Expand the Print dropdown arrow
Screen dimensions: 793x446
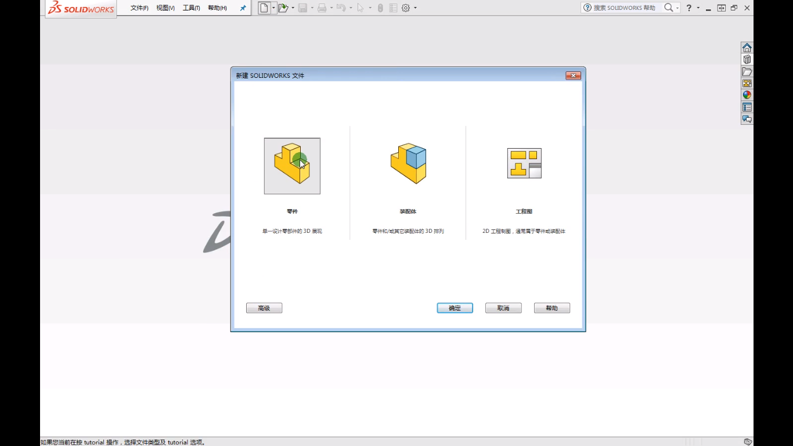tap(331, 8)
